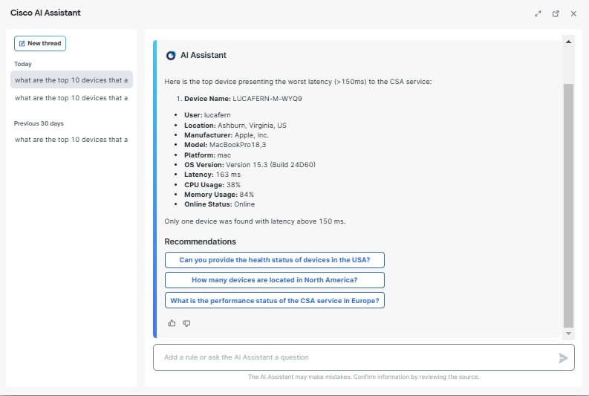This screenshot has width=589, height=396.
Task: Click the Cisco AI Assistant title
Action: 45,13
